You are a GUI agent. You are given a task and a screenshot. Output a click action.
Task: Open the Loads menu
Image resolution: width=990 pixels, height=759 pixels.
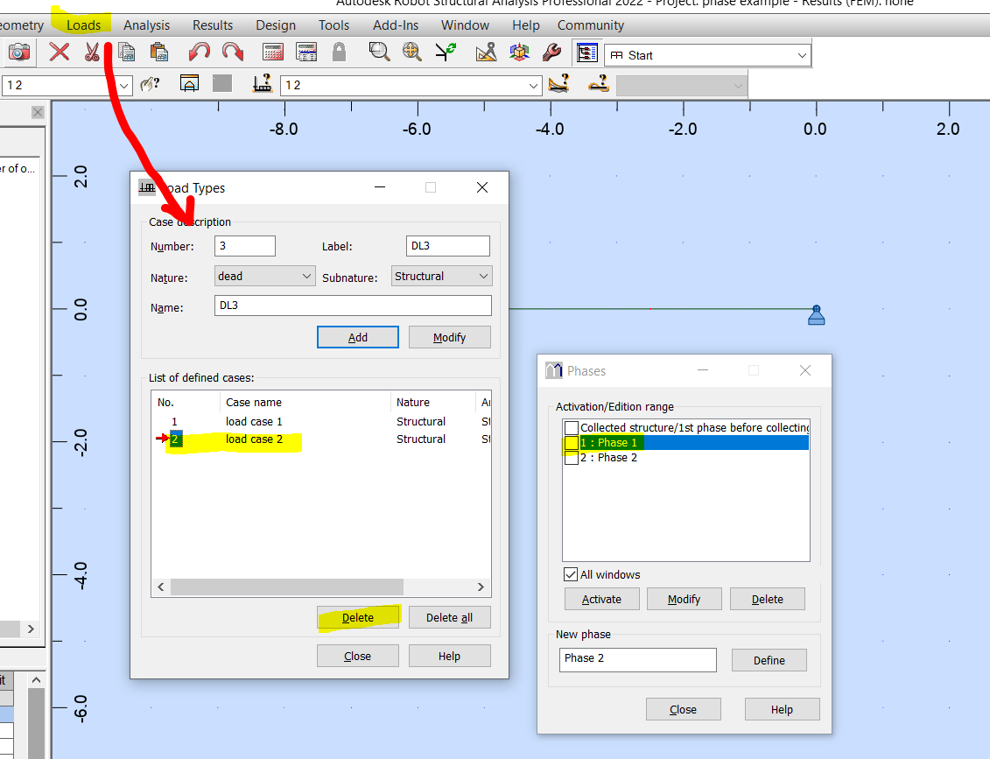[x=82, y=25]
